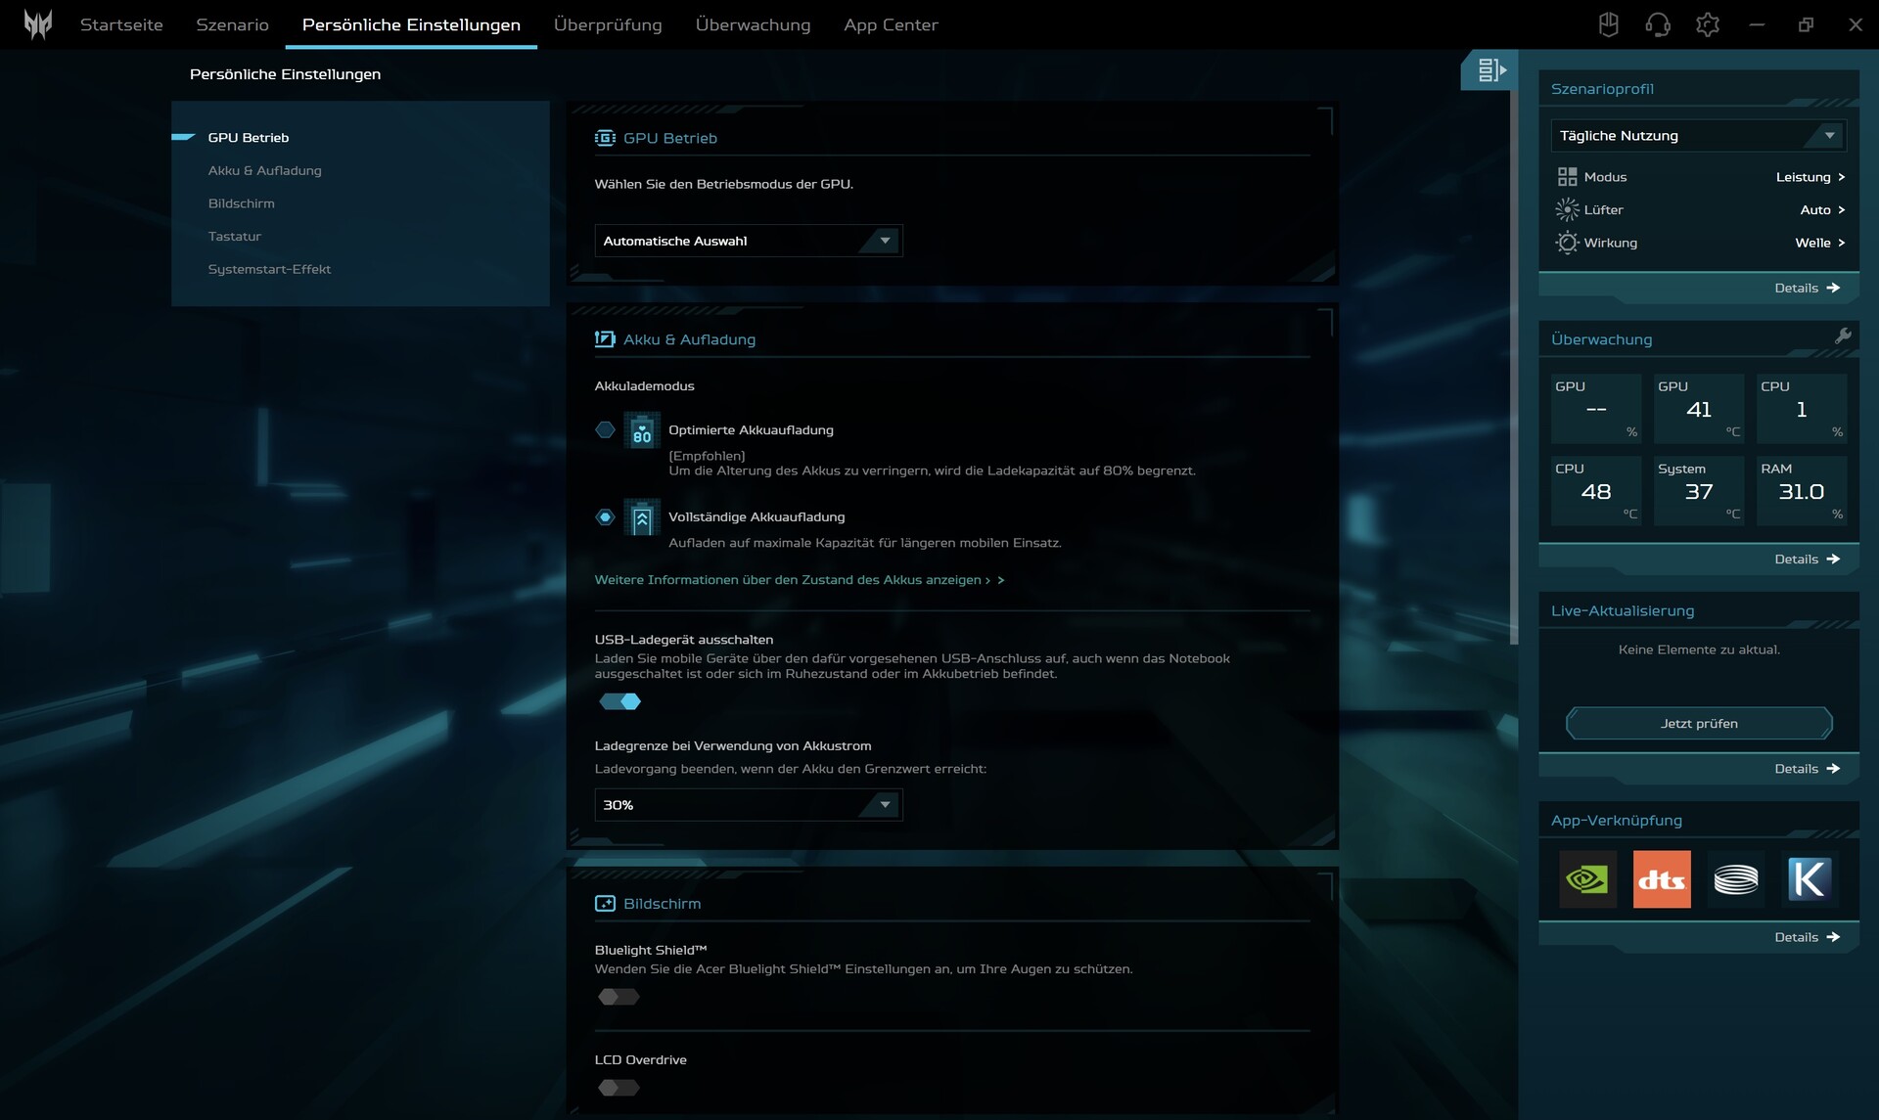Turn on LCD Overdrive toggle
This screenshot has width=1879, height=1120.
click(619, 1088)
